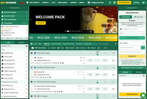This screenshot has width=147, height=99.
Task: Open the live chat bubble
Action: (143, 95)
